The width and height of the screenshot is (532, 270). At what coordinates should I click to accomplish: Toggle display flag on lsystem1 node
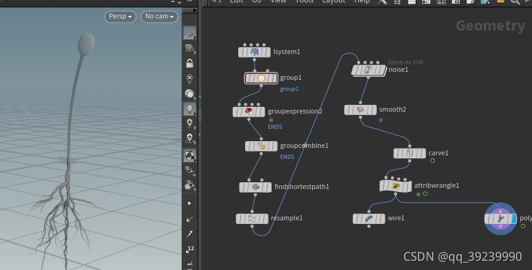(x=267, y=52)
